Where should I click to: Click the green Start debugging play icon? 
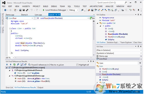(x=43, y=10)
